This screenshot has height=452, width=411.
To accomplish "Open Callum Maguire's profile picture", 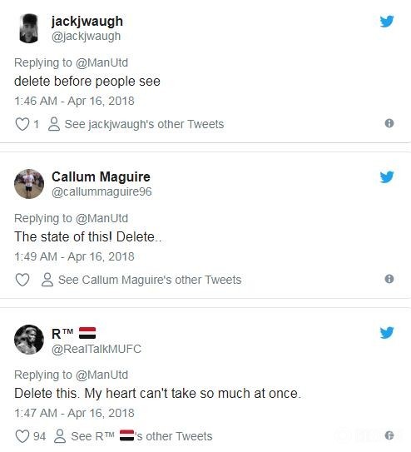I will [29, 184].
